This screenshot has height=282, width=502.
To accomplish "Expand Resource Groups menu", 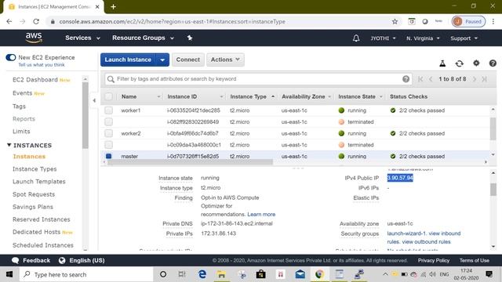I will click(x=143, y=38).
